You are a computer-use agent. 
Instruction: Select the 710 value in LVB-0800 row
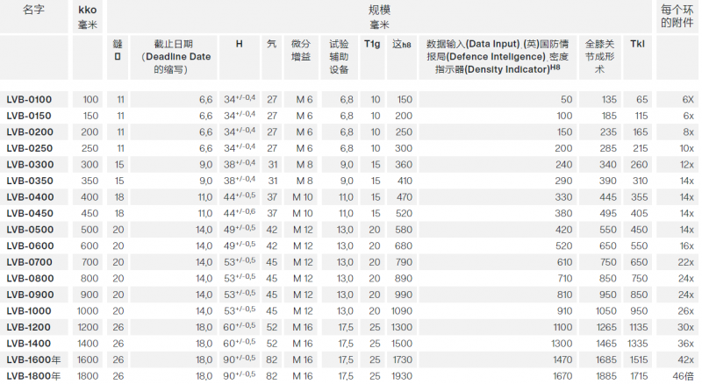click(564, 279)
